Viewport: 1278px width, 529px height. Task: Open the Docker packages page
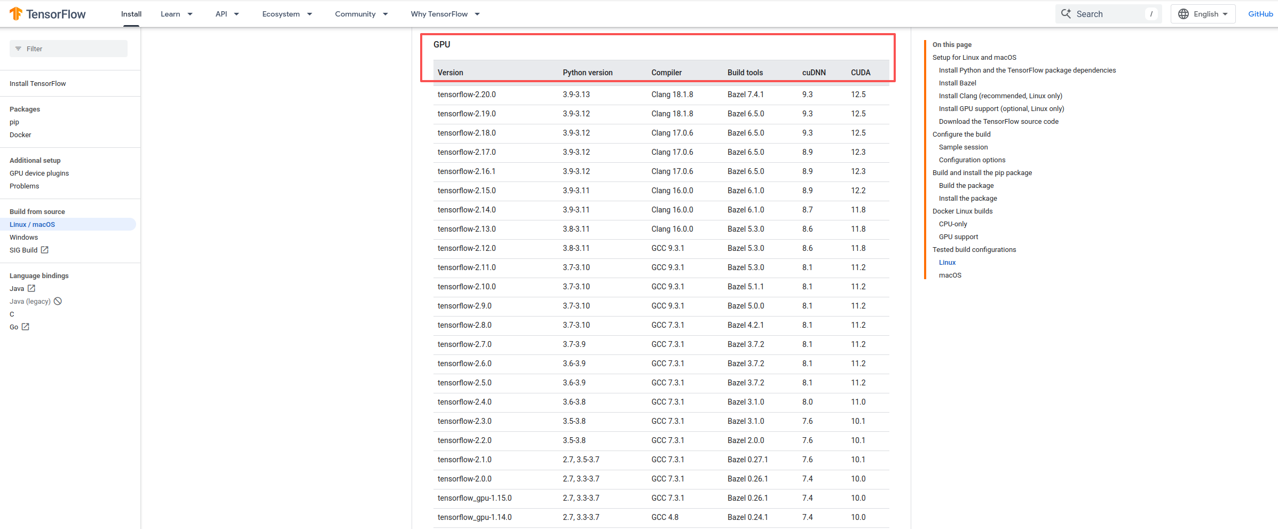(x=20, y=135)
